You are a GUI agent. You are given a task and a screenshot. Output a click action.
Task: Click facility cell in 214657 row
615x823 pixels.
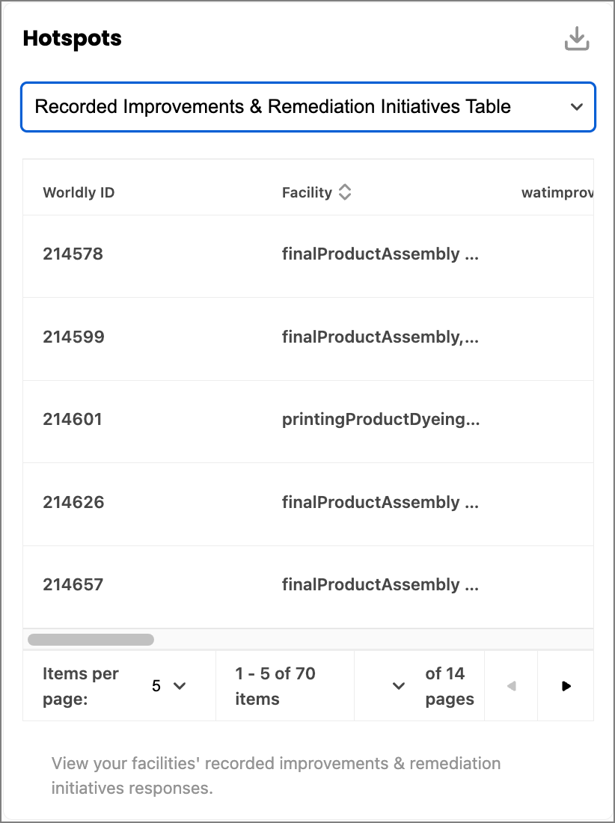coord(380,585)
